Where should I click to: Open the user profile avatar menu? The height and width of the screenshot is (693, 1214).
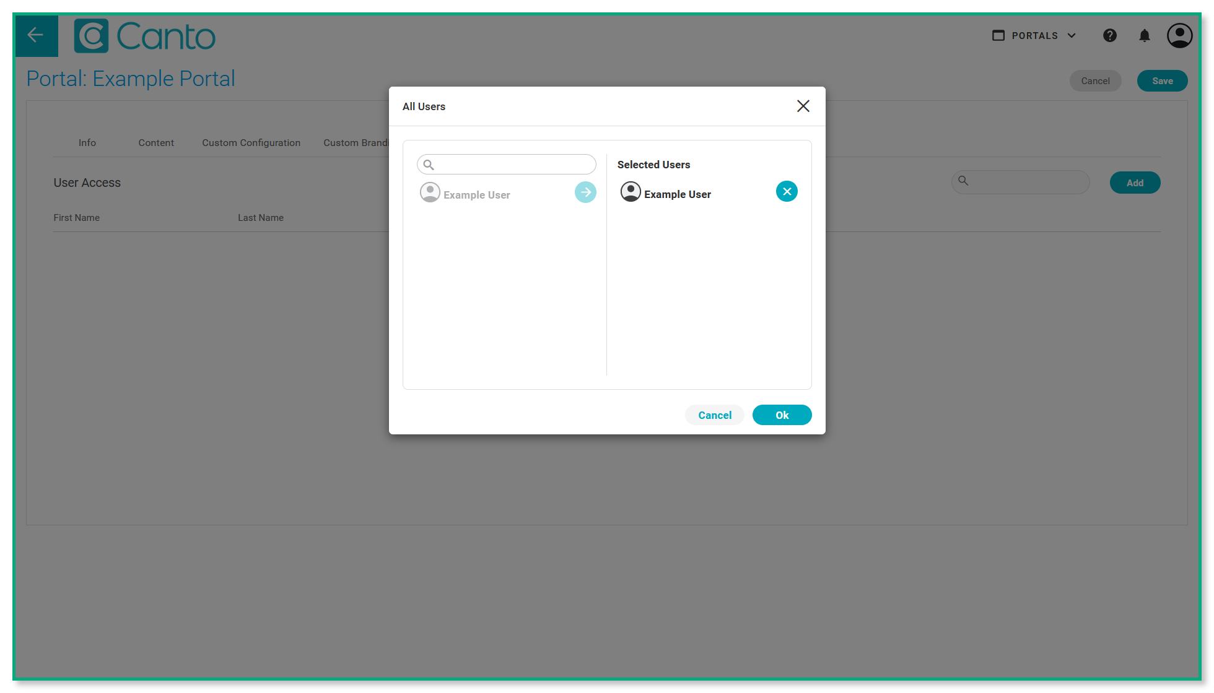pos(1179,36)
